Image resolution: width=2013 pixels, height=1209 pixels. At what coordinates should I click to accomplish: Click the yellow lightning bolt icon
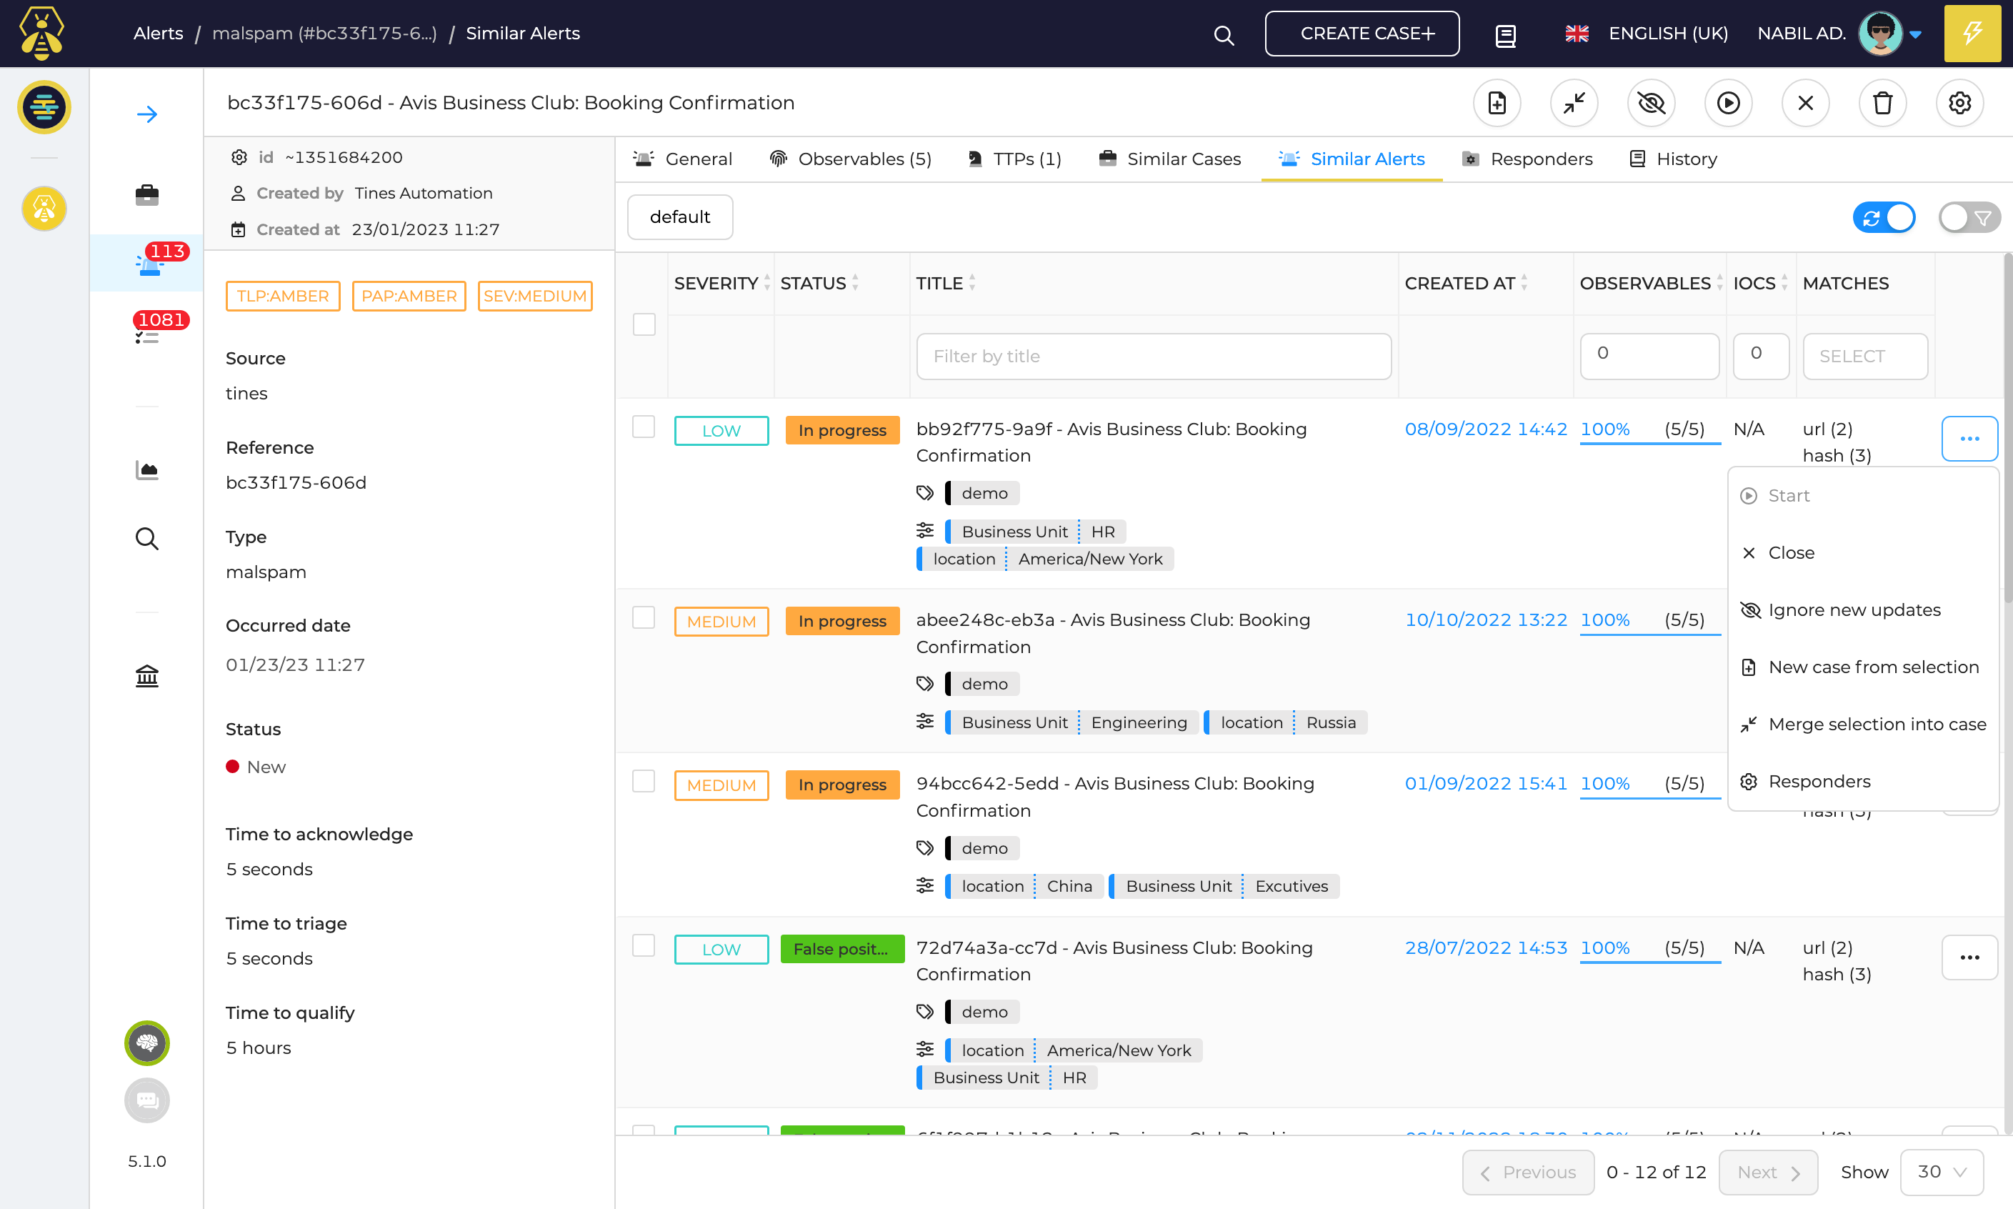tap(1972, 34)
